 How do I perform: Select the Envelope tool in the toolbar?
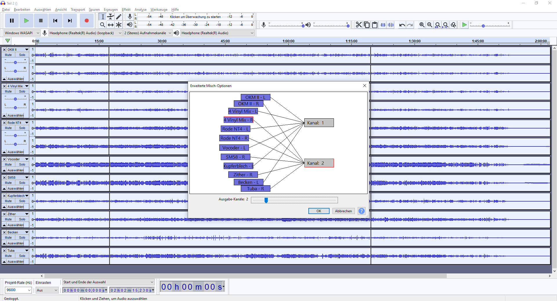tap(111, 17)
